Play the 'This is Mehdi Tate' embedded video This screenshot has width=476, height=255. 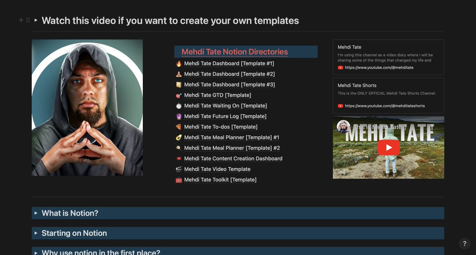(x=388, y=148)
